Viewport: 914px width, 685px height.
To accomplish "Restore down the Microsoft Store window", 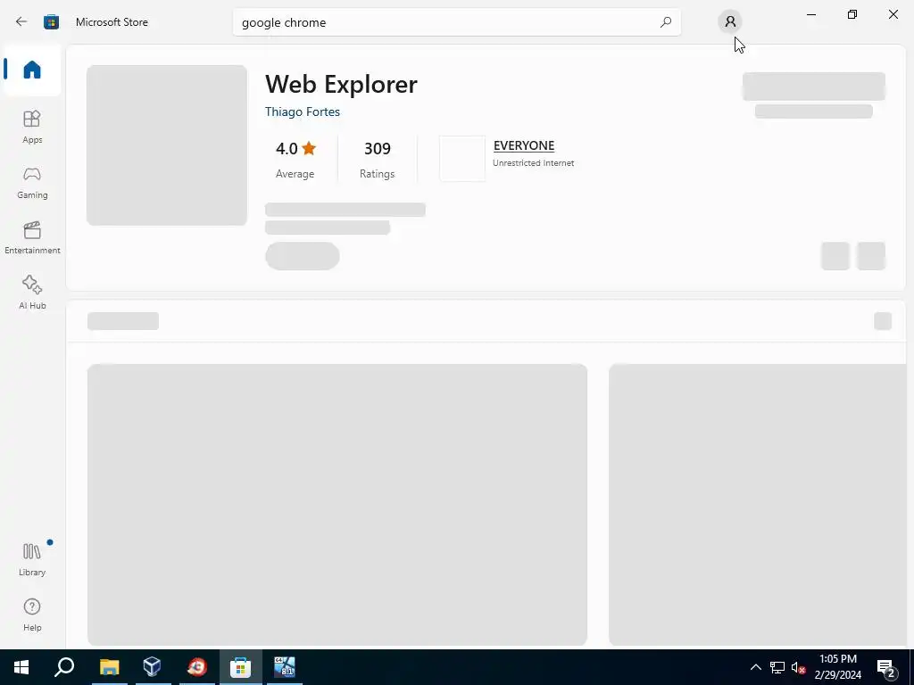I will click(x=852, y=14).
